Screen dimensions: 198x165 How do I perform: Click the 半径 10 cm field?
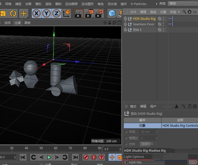149,132
